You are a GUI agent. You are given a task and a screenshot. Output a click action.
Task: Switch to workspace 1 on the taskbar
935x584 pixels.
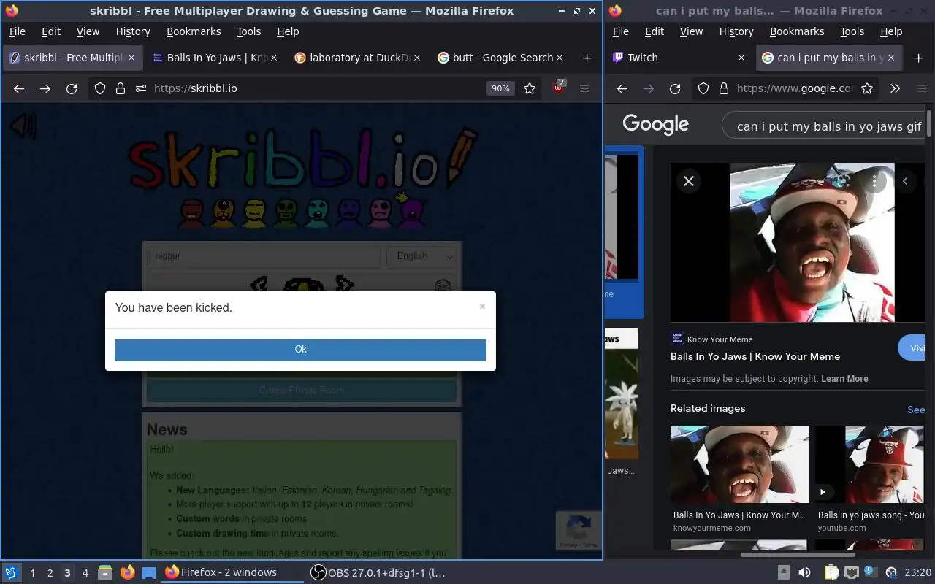(32, 573)
